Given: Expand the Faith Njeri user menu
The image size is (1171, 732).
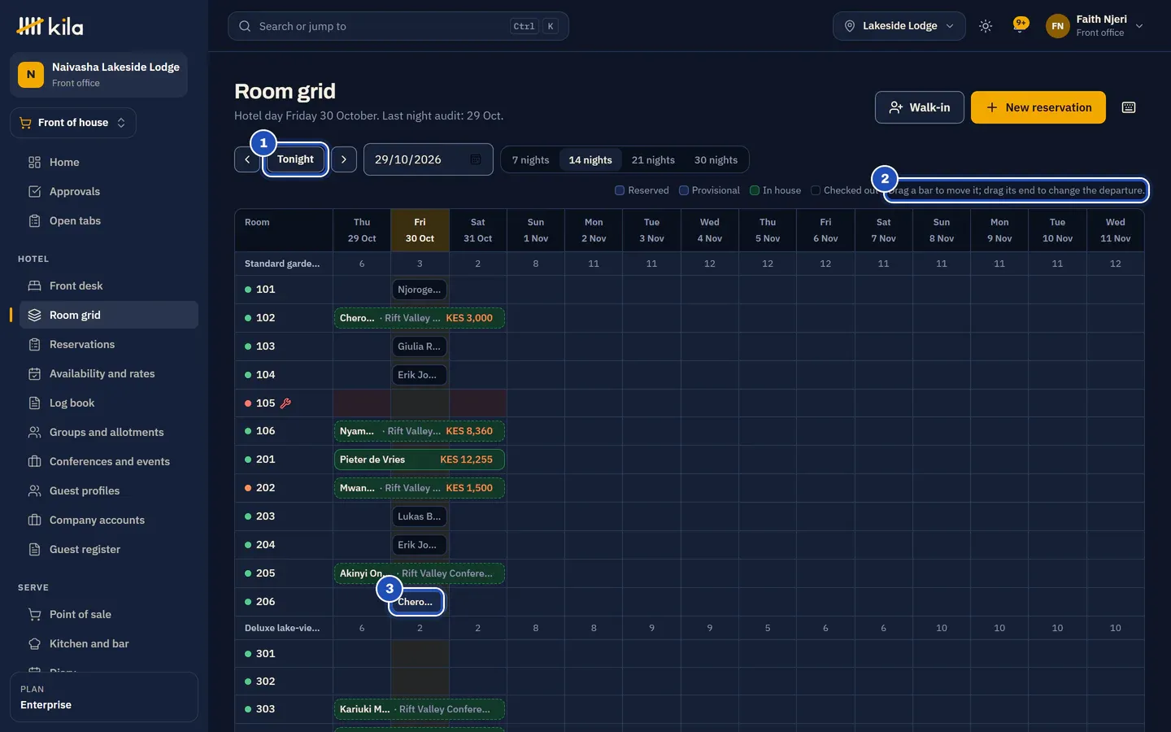Looking at the screenshot, I should [x=1095, y=26].
